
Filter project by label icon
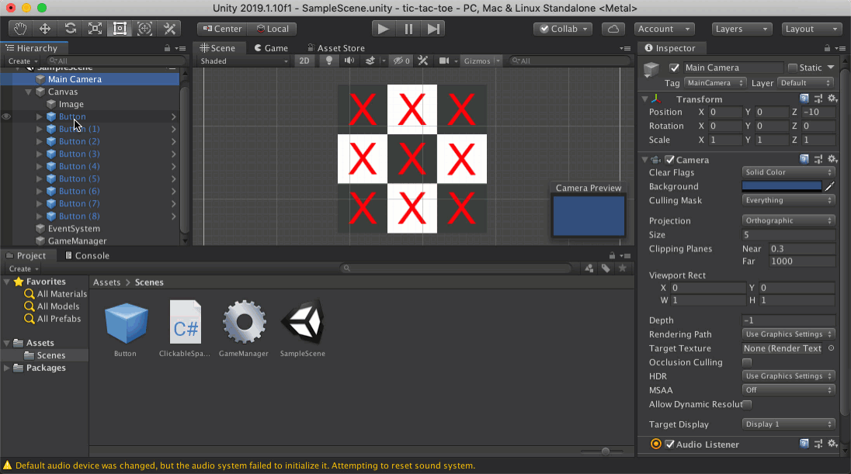[x=606, y=268]
